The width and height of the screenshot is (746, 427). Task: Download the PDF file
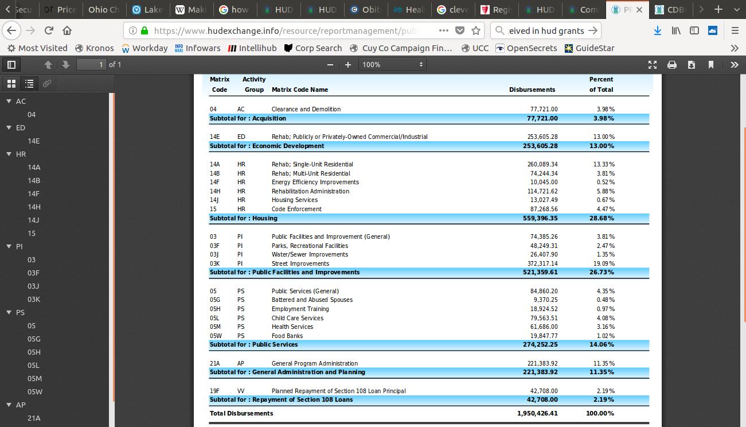point(692,65)
